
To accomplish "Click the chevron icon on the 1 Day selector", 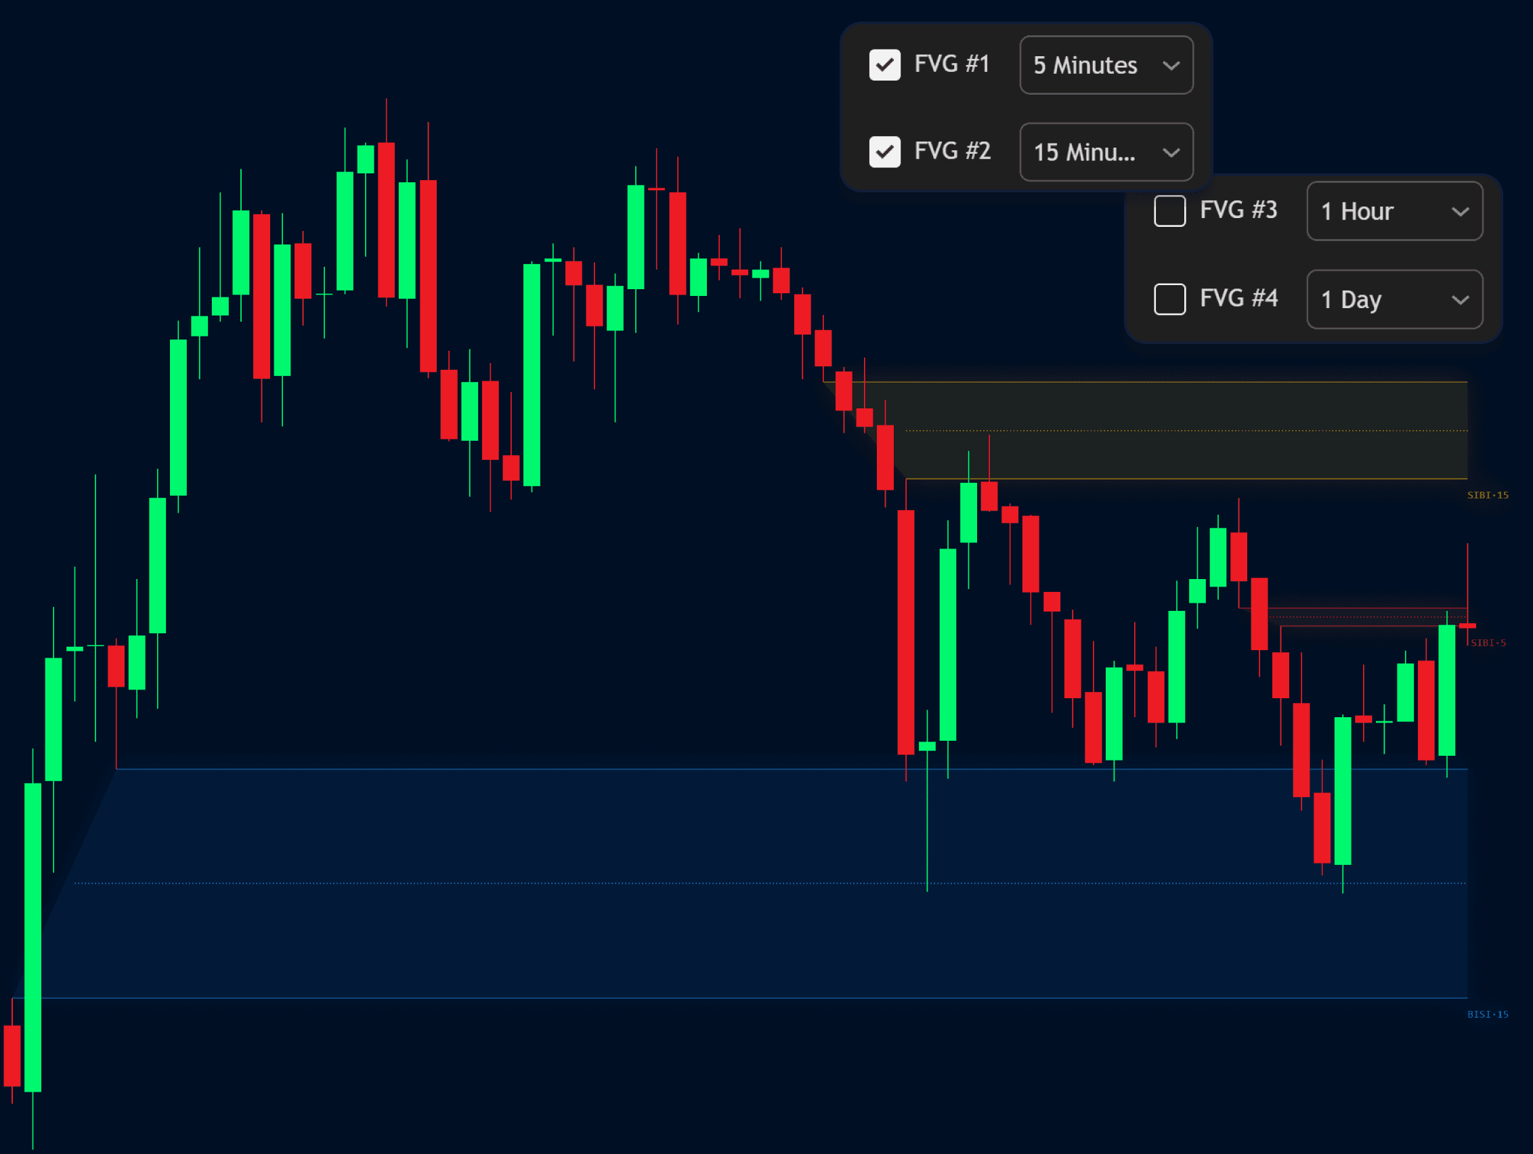I will pos(1461,299).
